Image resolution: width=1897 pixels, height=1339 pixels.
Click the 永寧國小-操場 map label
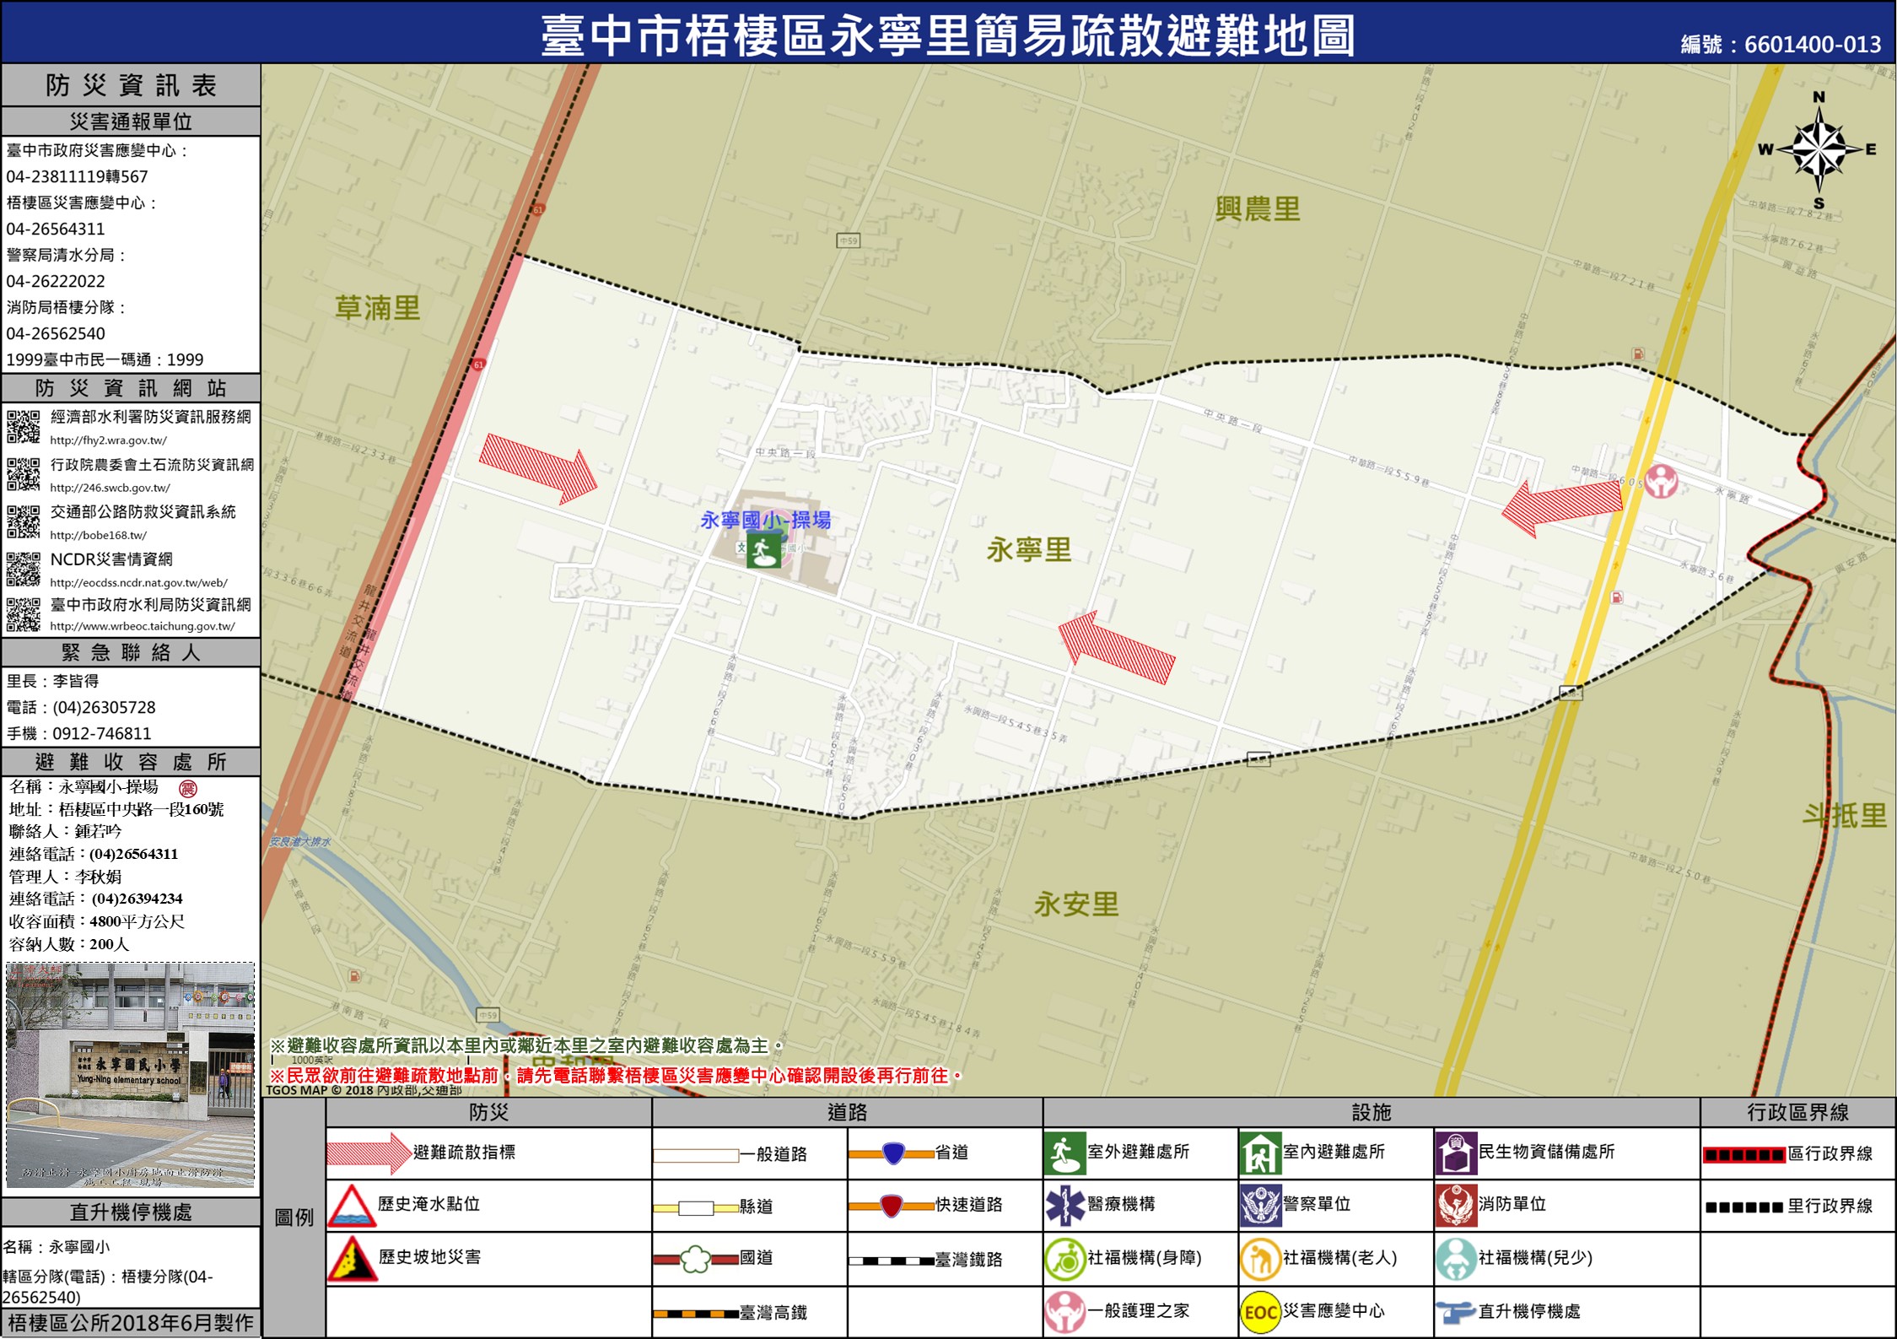coord(765,520)
